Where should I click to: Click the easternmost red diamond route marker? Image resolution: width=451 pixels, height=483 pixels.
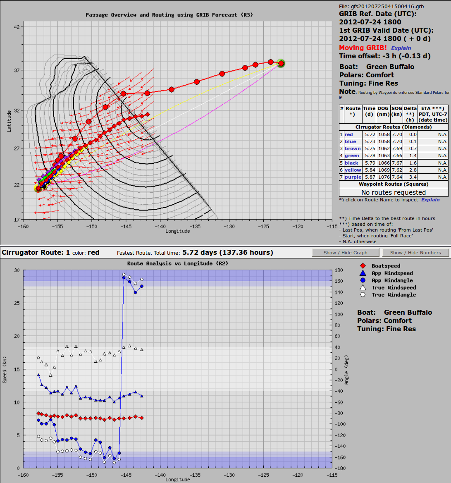click(x=147, y=114)
